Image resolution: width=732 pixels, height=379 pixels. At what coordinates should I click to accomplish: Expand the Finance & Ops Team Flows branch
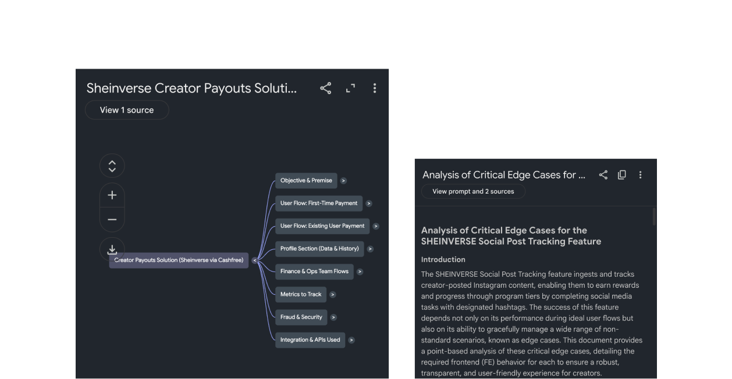360,271
